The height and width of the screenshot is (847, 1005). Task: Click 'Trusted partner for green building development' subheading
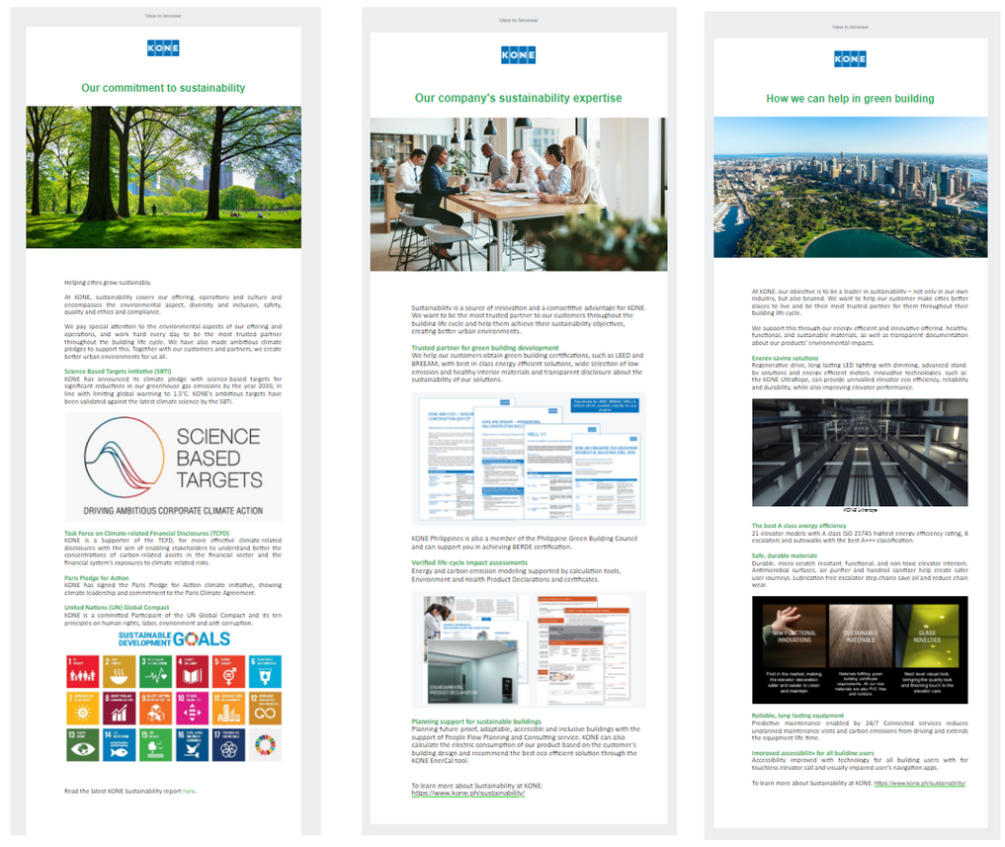[x=485, y=348]
